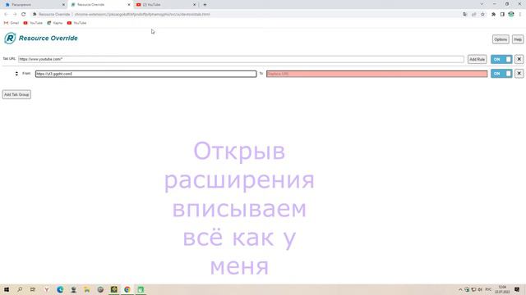Focus the red Replace URL field
Image resolution: width=526 pixels, height=295 pixels.
[x=376, y=74]
